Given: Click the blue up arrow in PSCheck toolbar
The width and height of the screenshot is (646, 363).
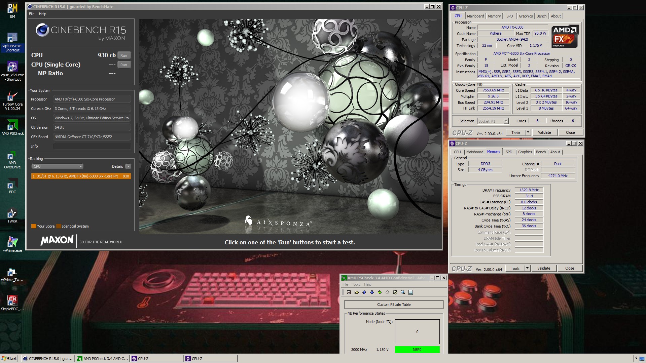Looking at the screenshot, I should tap(364, 292).
